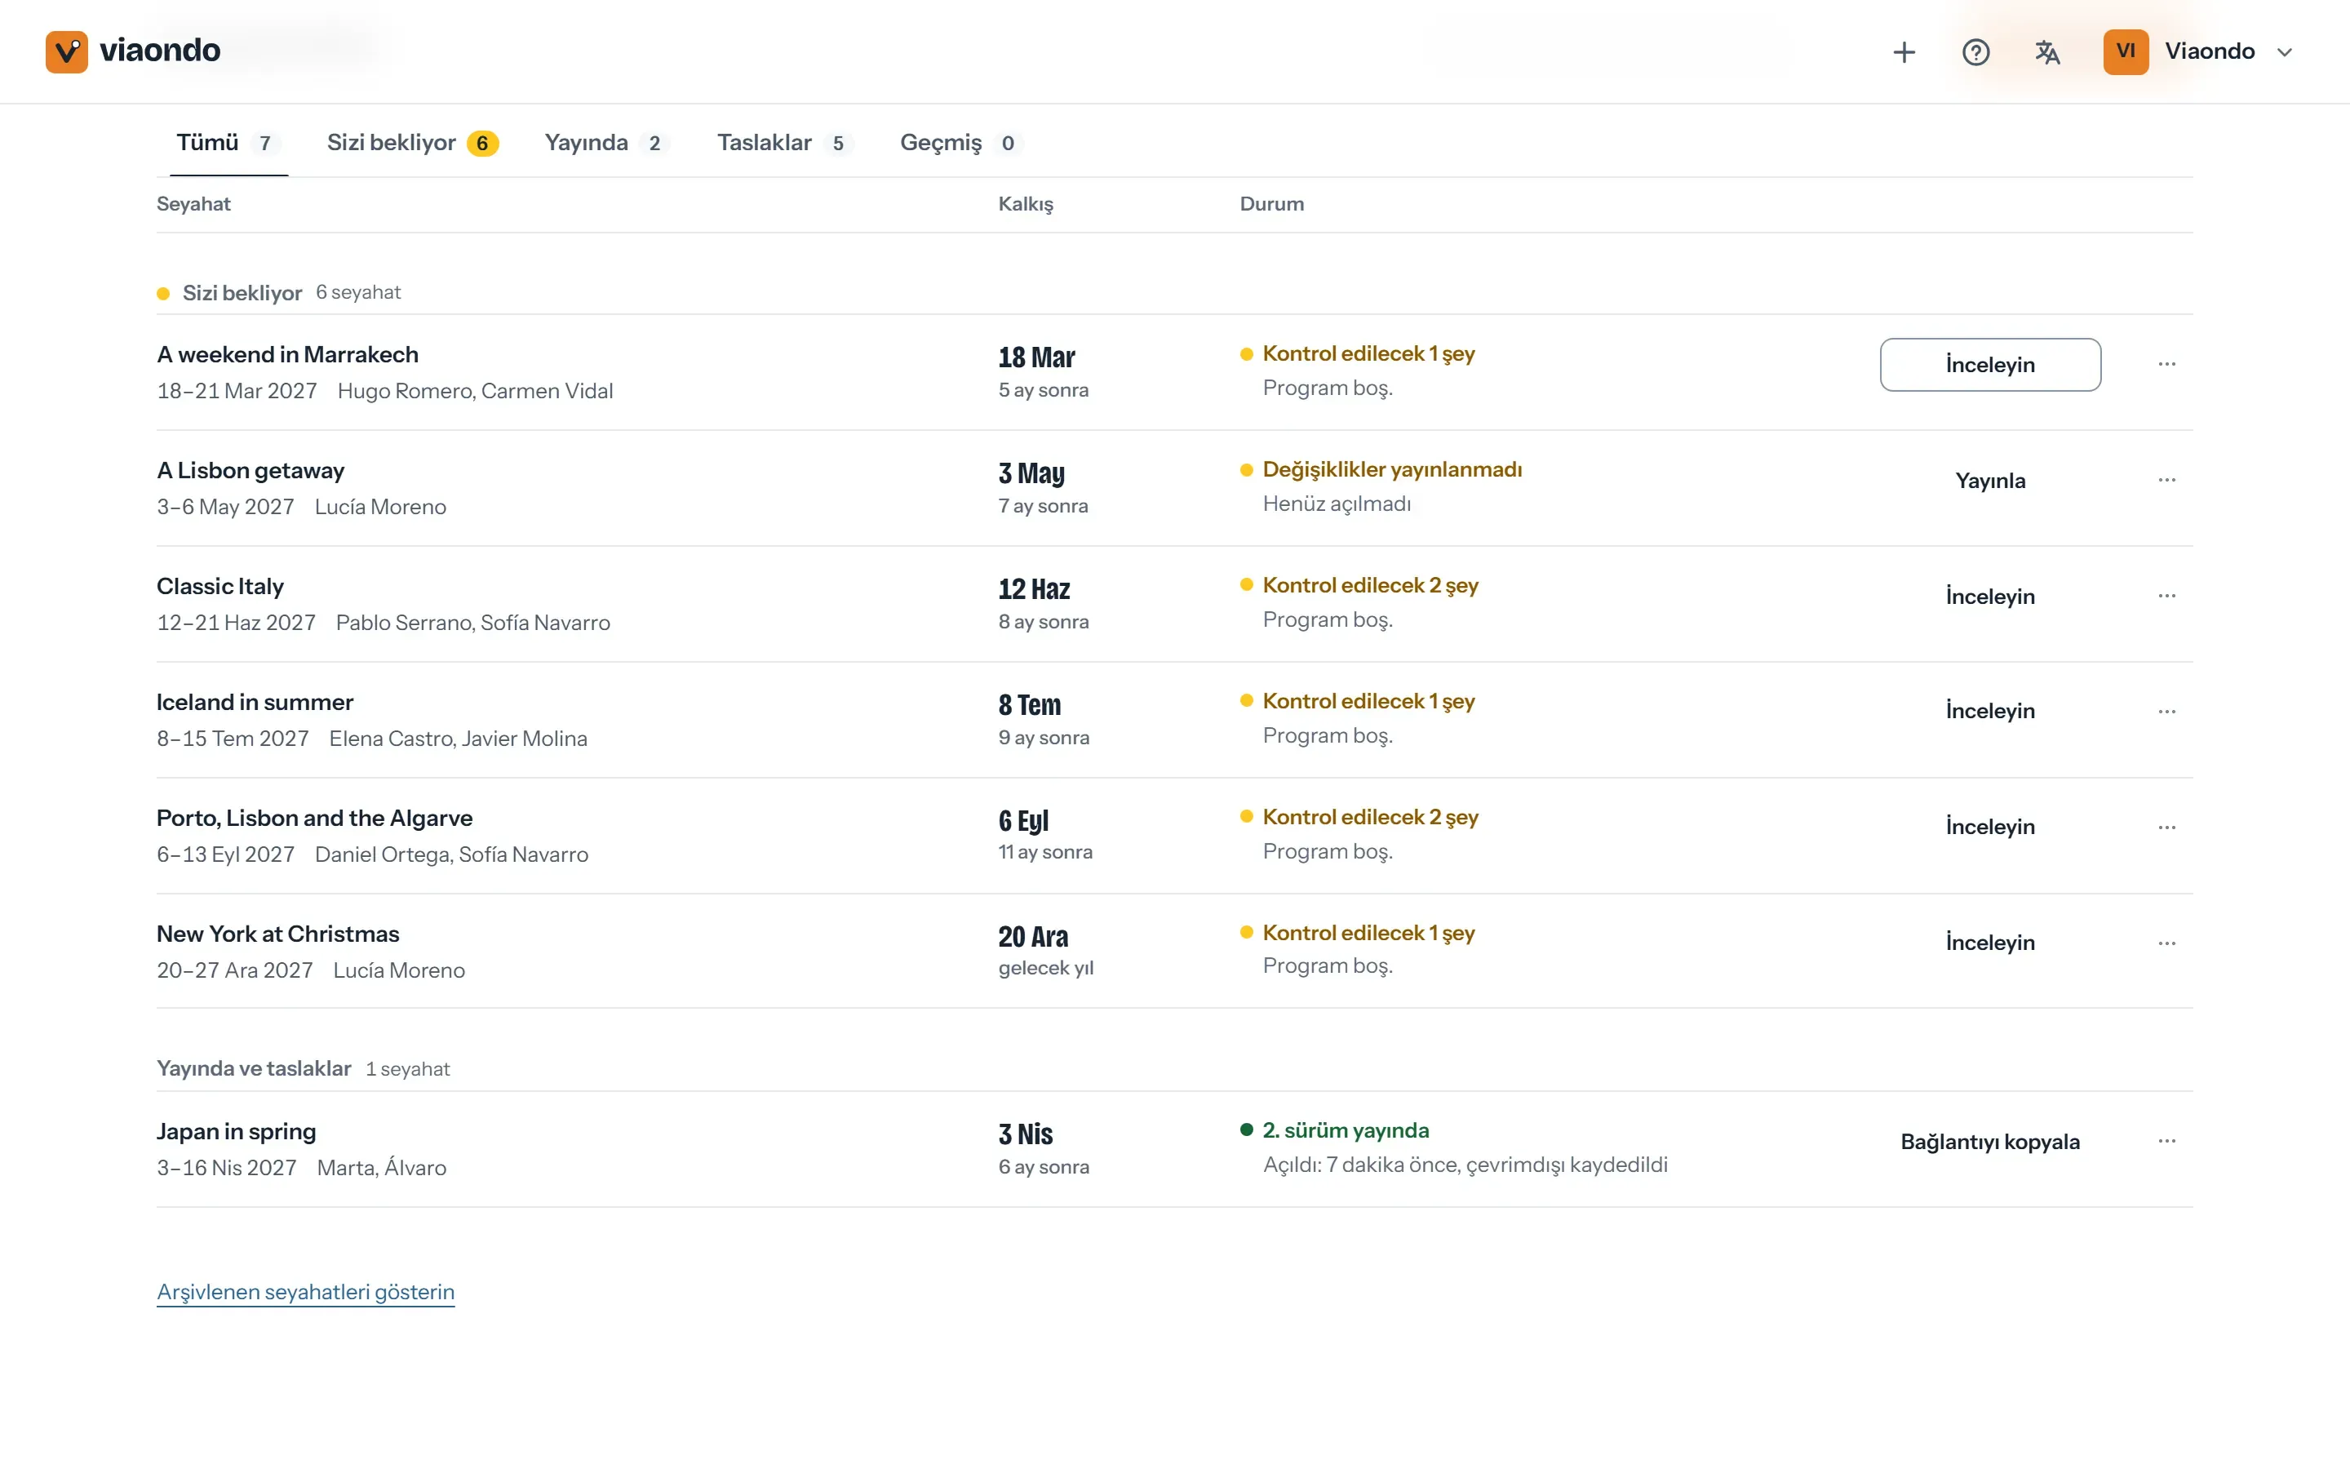The height and width of the screenshot is (1469, 2350).
Task: Switch to the Sizi bekliyor tab
Action: point(413,143)
